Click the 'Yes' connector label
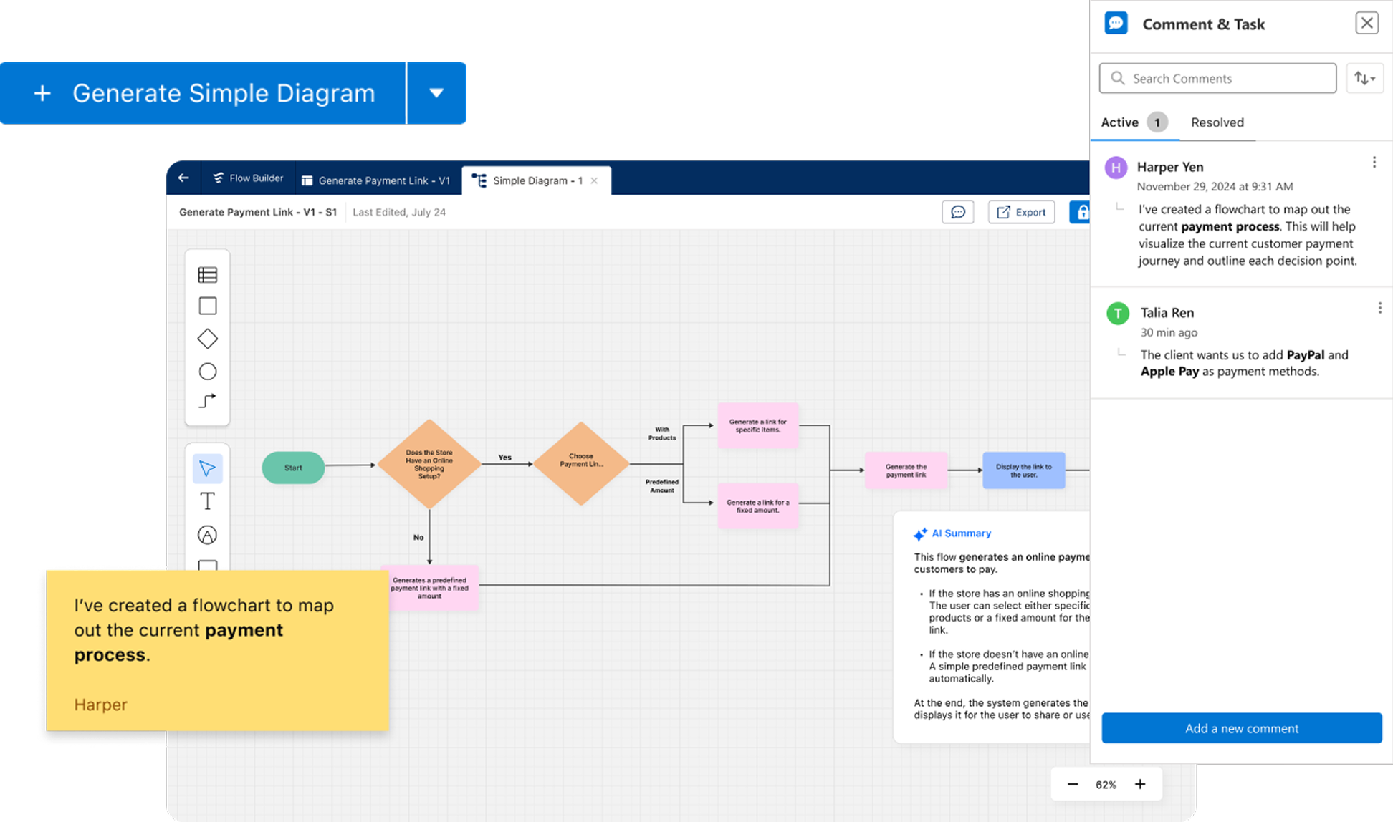 click(505, 458)
